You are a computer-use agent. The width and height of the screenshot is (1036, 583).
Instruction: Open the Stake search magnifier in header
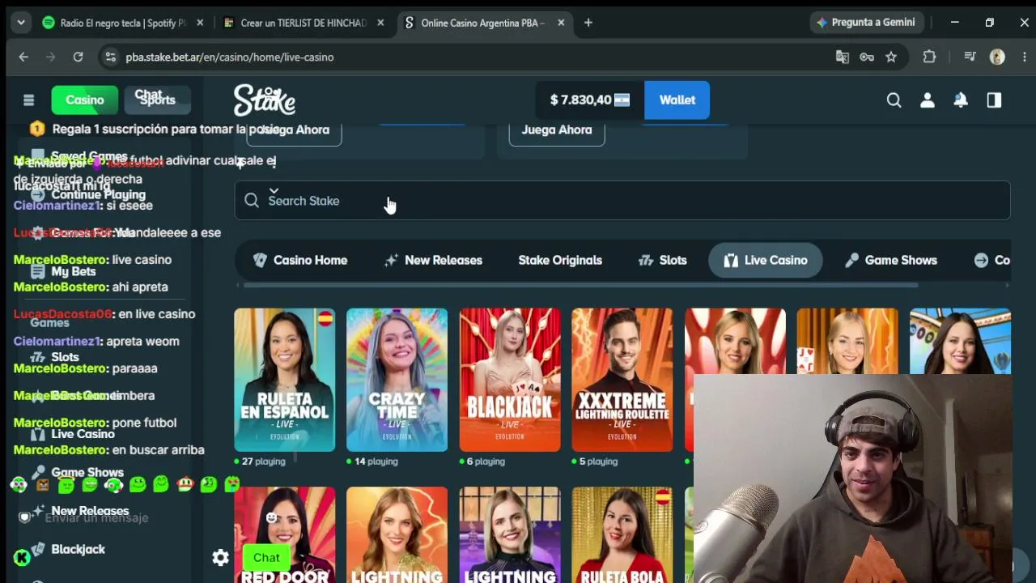(x=894, y=100)
